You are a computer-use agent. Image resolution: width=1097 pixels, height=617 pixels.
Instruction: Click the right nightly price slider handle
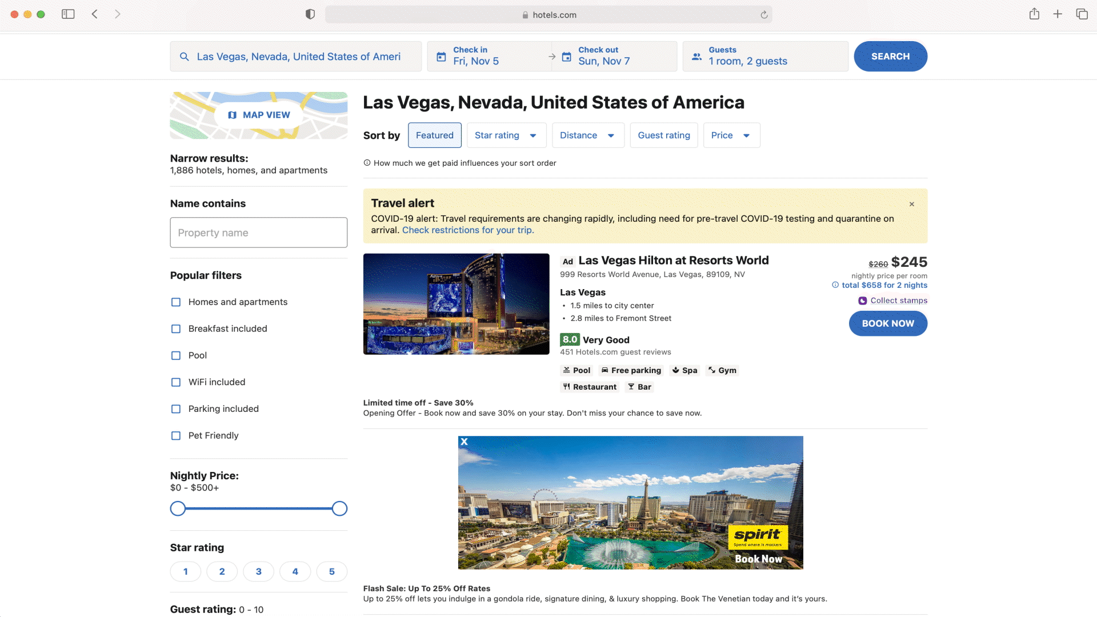[x=339, y=508]
